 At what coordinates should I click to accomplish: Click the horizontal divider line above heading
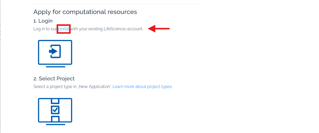pos(117,4)
